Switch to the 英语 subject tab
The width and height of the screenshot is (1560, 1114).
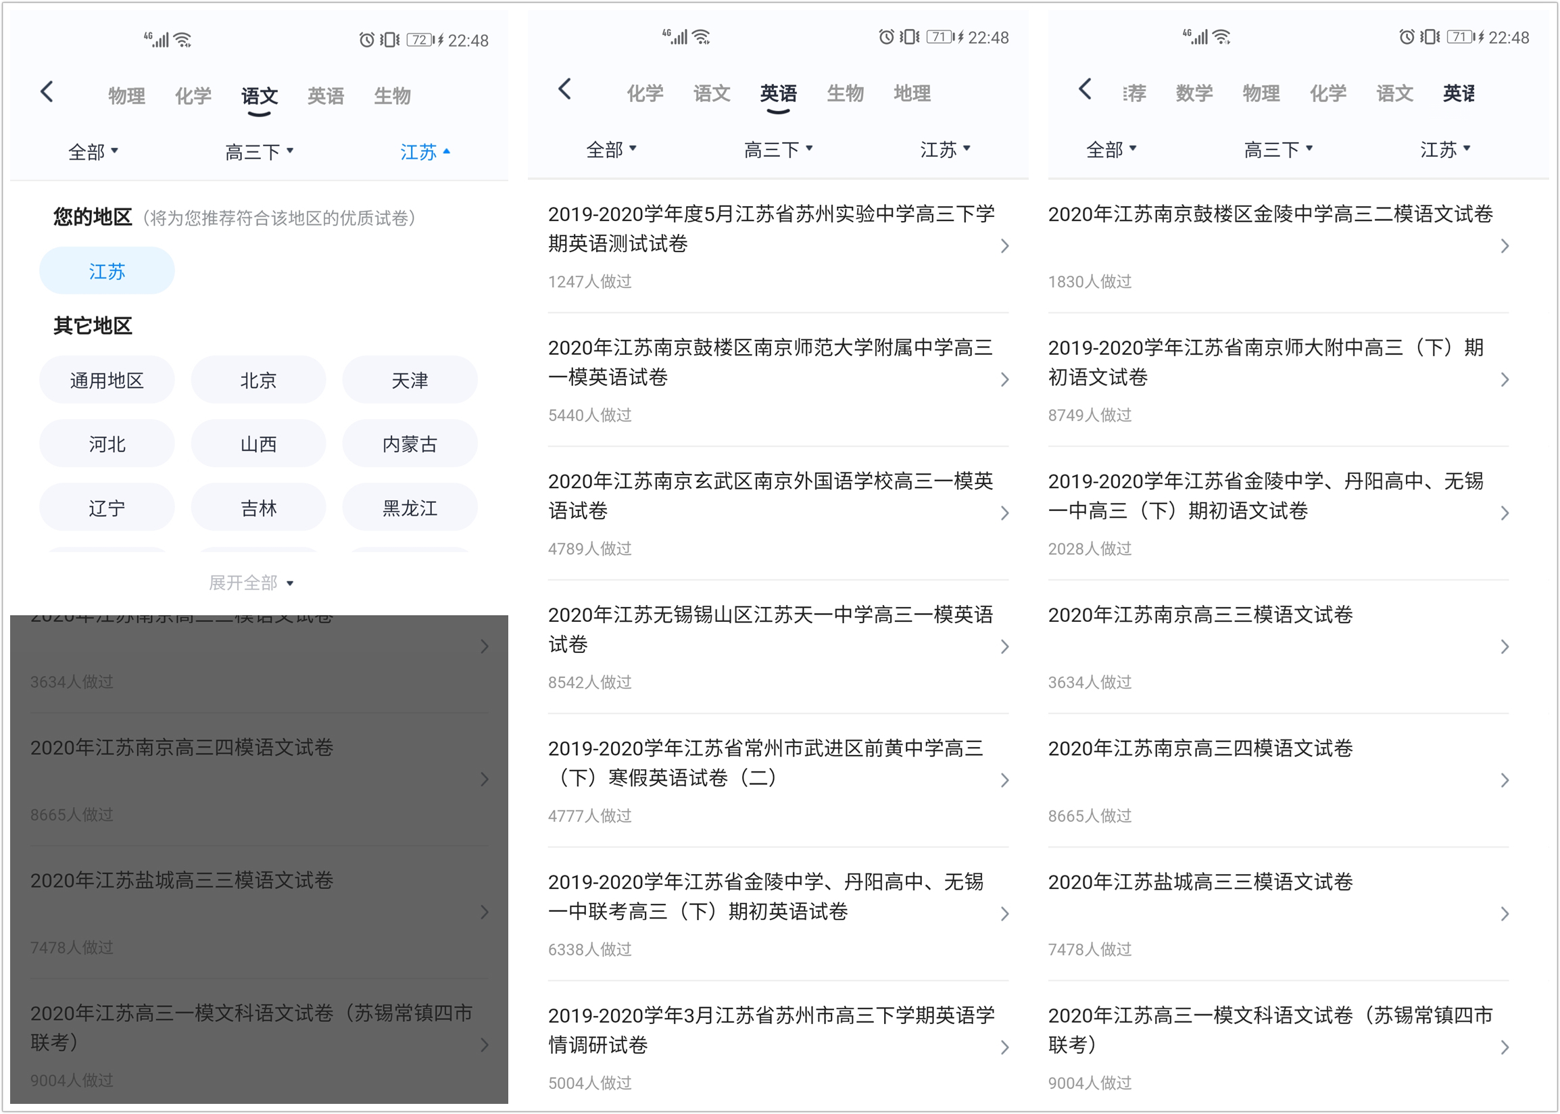click(325, 95)
